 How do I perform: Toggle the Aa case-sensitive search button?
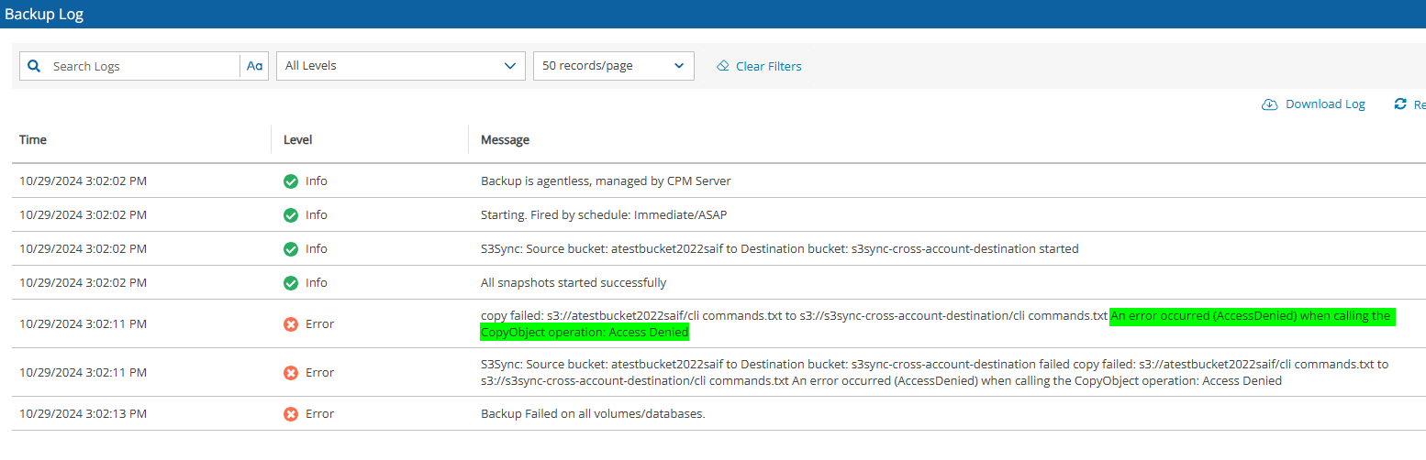tap(255, 66)
